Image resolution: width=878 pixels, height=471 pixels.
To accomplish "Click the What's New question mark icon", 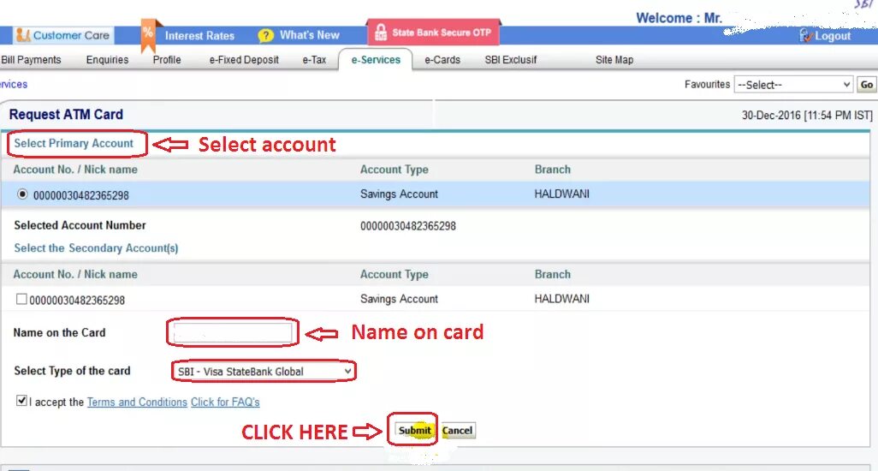I will click(265, 36).
